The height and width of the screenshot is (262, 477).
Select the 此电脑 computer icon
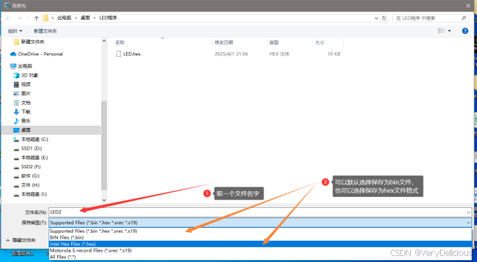13,66
